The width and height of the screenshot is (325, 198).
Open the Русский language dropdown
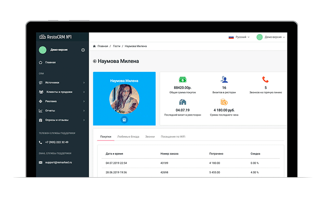[239, 37]
